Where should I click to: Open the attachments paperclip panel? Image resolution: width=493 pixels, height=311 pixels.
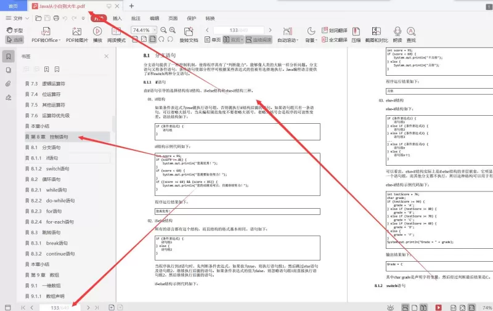[8, 84]
